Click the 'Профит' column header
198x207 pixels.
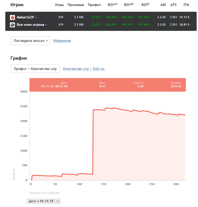tap(94, 5)
